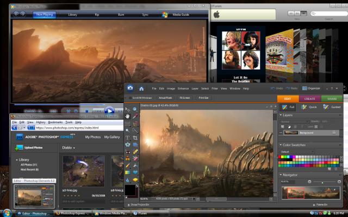Viewport: 348px width, 217px height.
Task: Click the Windows Start orb
Action: (7, 213)
